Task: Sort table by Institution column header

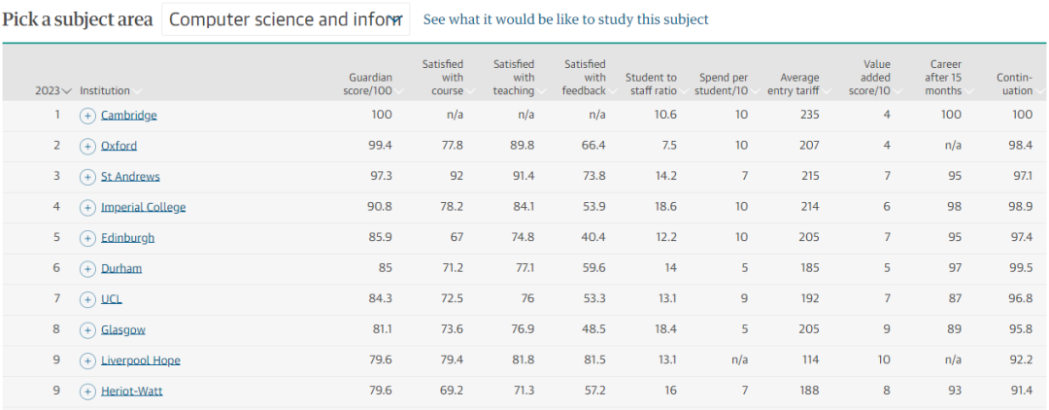Action: (105, 90)
